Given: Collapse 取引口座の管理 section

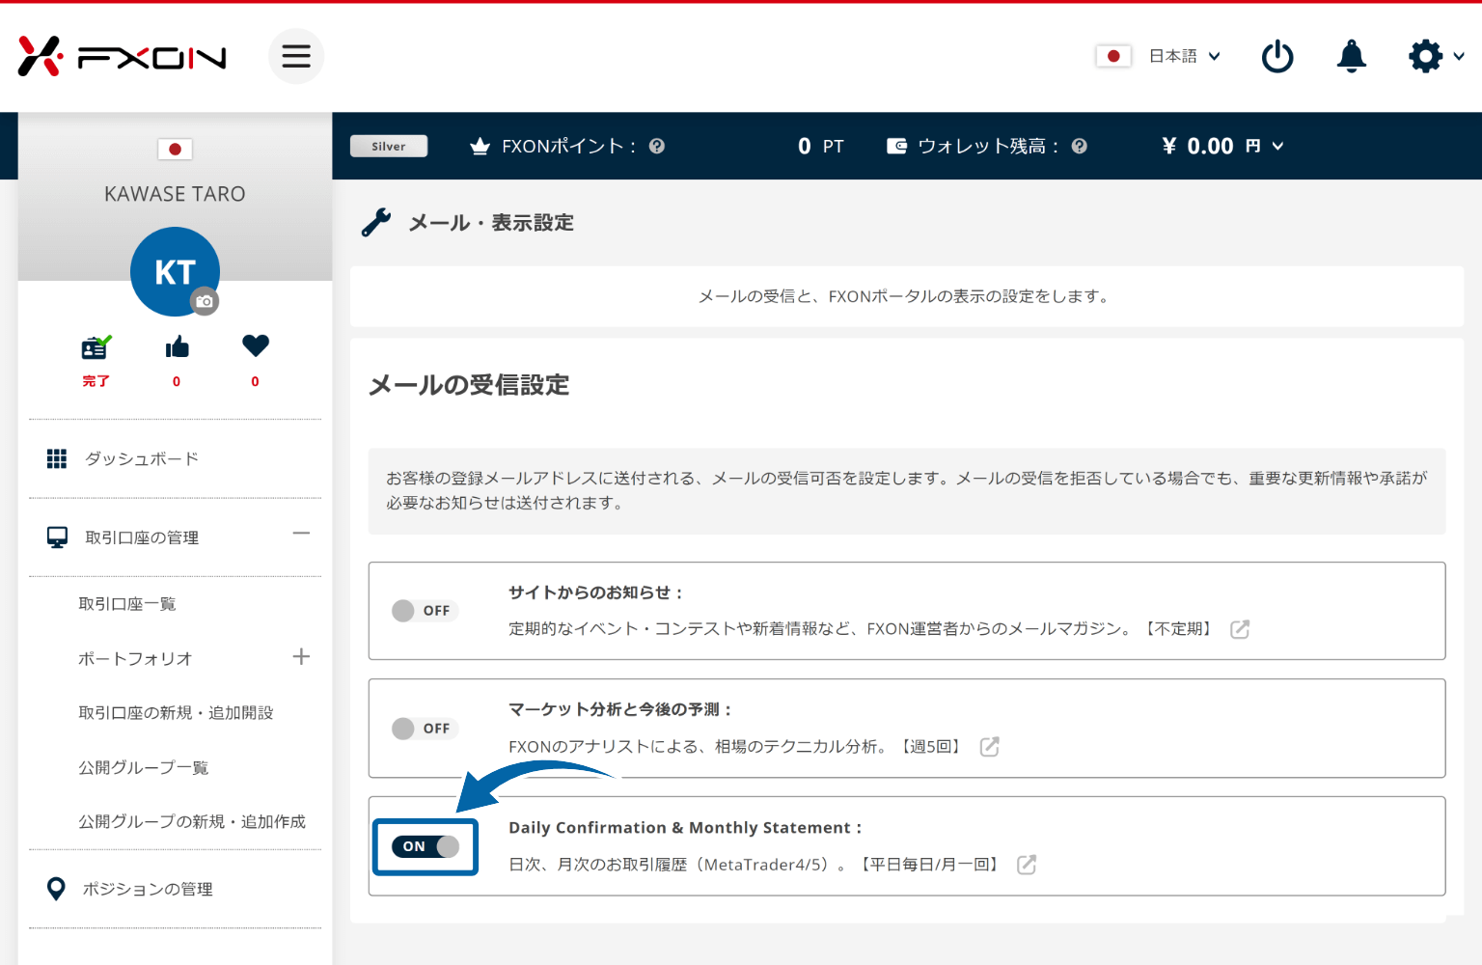Looking at the screenshot, I should pos(301,533).
